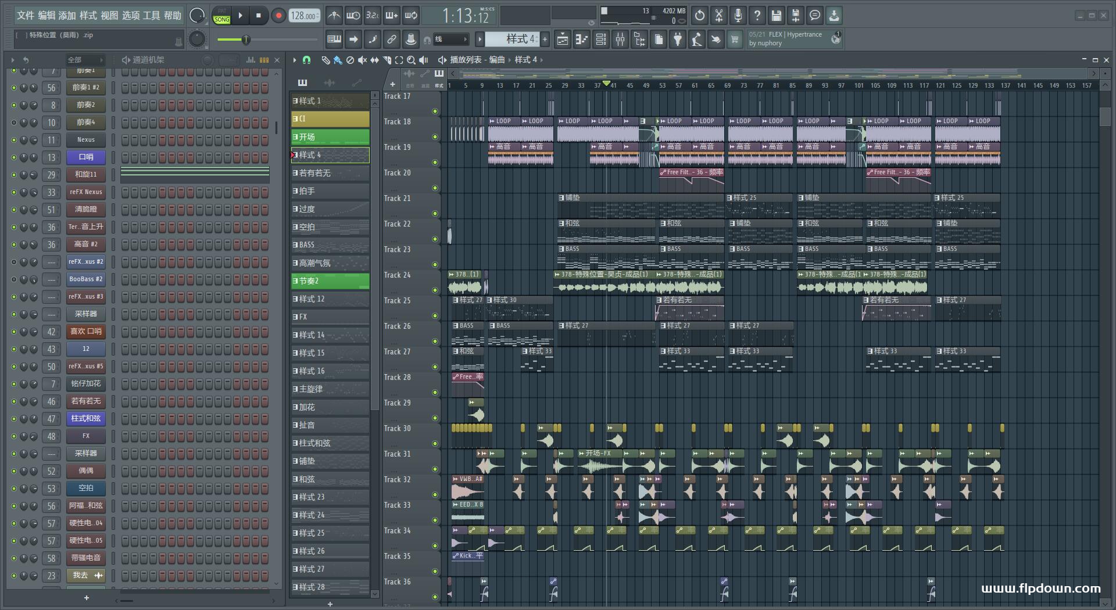Click the undo history round arrow icon
The width and height of the screenshot is (1116, 610).
point(700,16)
